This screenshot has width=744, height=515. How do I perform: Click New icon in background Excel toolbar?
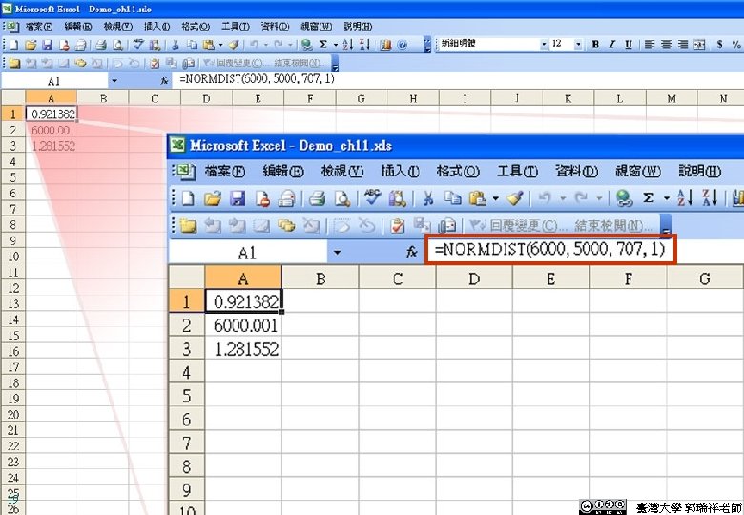click(x=13, y=45)
